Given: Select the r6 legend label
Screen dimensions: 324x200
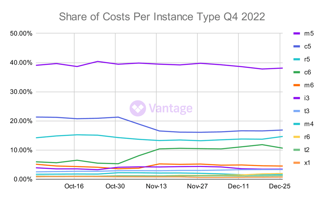Looking at the screenshot, I should pyautogui.click(x=307, y=137).
